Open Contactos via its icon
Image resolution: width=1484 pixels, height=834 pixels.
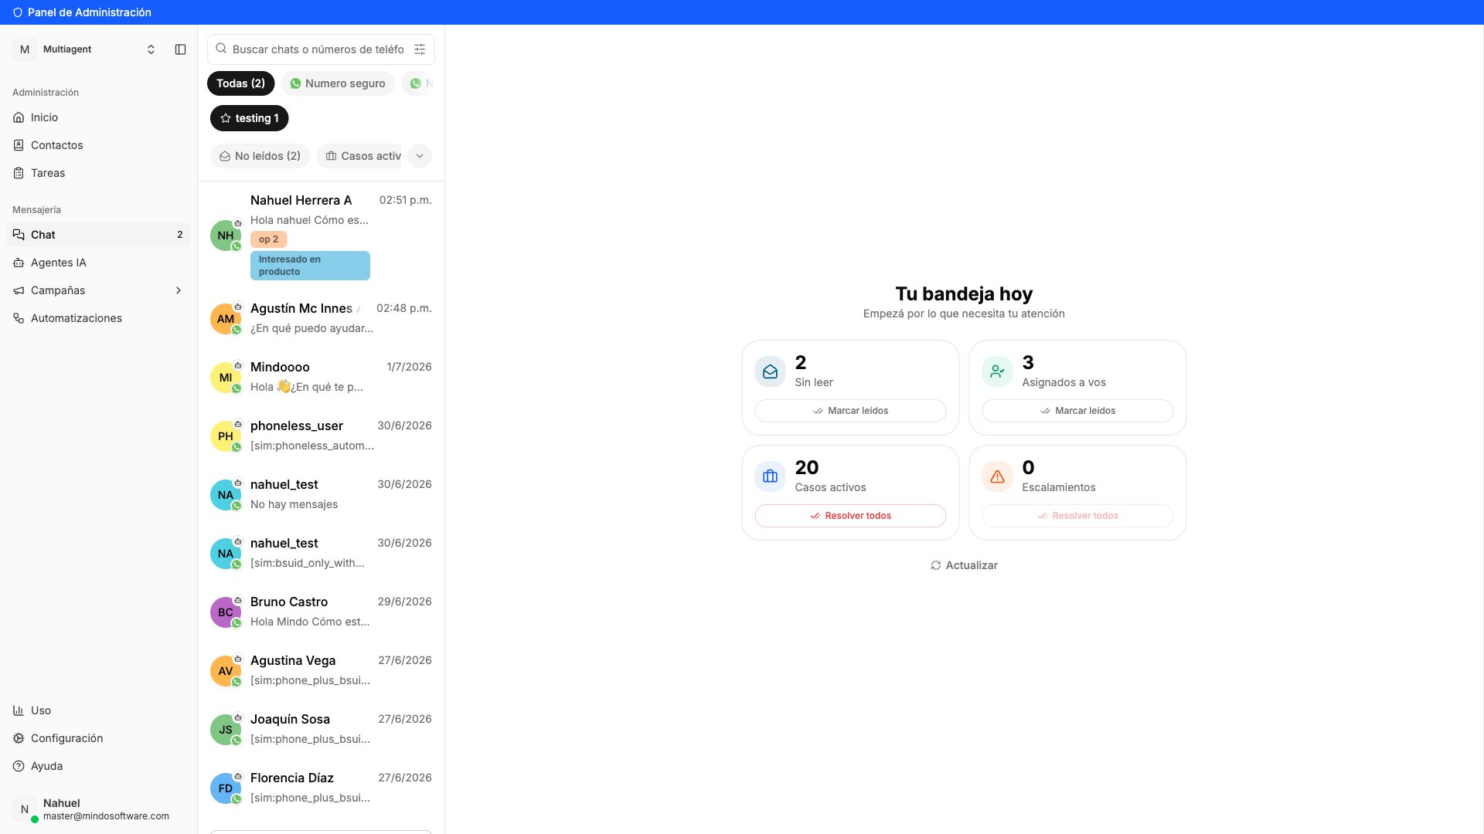(19, 145)
